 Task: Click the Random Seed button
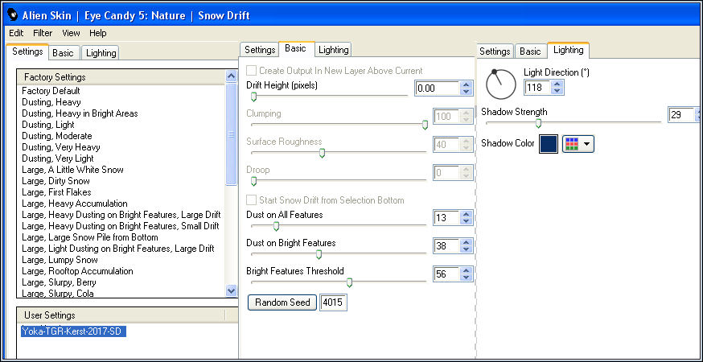[x=282, y=302]
